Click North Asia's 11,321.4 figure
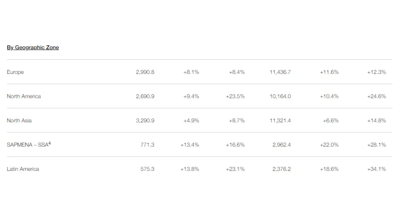The image size is (398, 224). point(280,120)
